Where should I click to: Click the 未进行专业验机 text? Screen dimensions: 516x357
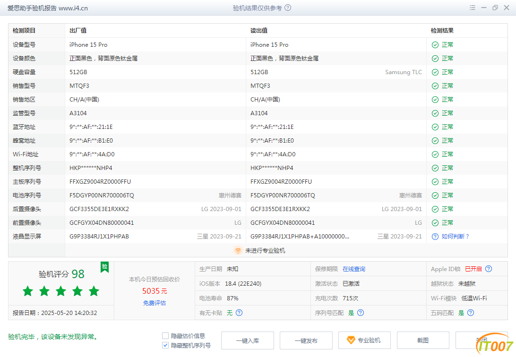[265, 250]
